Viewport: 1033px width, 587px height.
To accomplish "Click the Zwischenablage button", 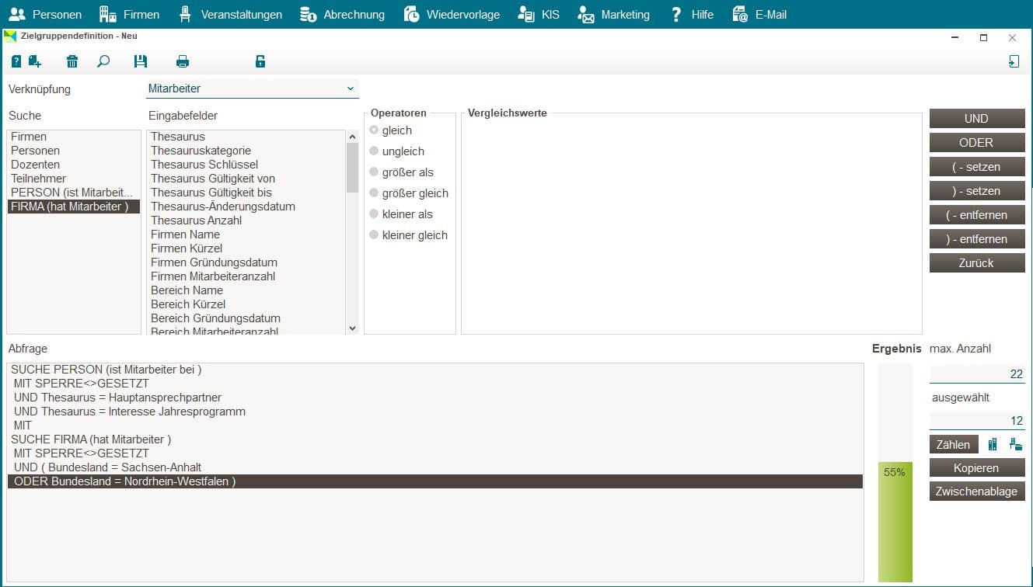I will click(977, 491).
